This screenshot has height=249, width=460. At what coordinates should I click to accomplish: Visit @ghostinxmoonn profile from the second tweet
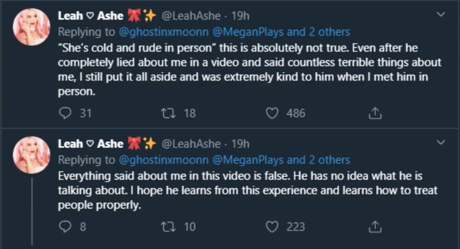[163, 160]
